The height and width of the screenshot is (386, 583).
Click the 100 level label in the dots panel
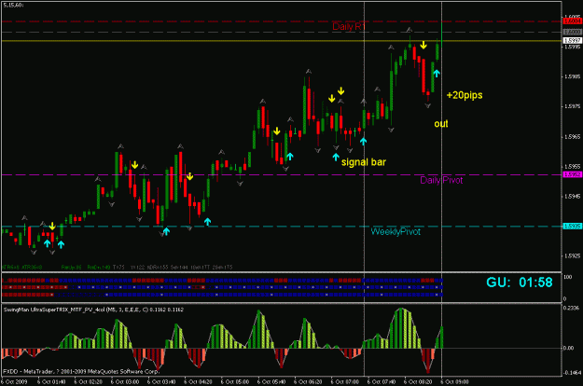coord(568,277)
